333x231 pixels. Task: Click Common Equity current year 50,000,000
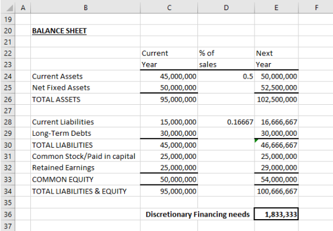[169, 179]
